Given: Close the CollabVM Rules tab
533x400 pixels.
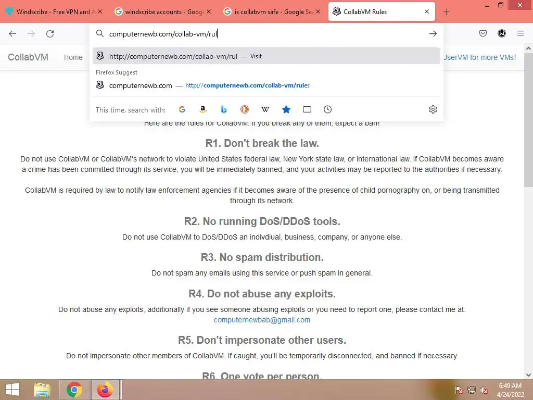Looking at the screenshot, I should click(427, 11).
